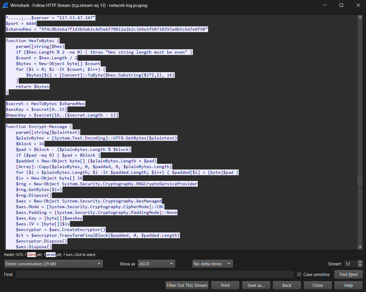Minimize the Follow HTTP Stream window
The image size is (366, 292).
click(x=324, y=5)
